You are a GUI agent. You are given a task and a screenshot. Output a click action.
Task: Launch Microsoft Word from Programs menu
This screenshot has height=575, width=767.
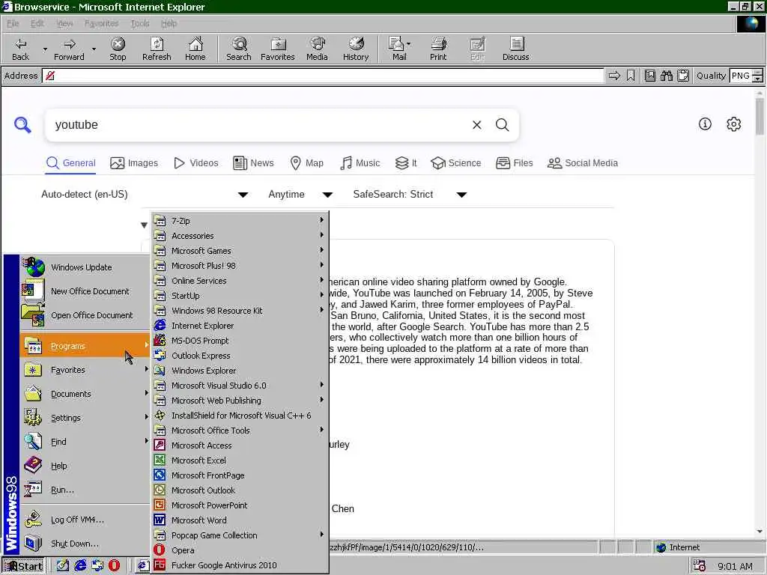tap(240, 520)
